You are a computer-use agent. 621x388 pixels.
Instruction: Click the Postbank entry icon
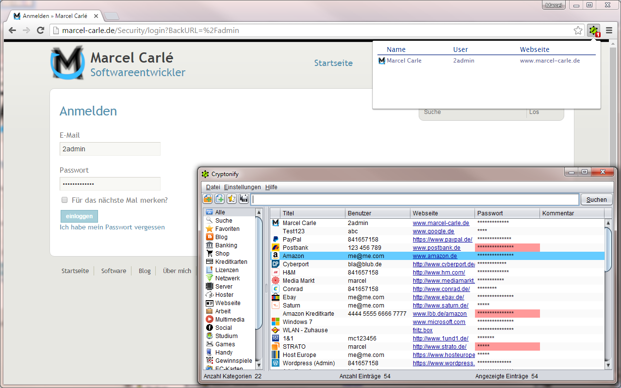(x=275, y=248)
